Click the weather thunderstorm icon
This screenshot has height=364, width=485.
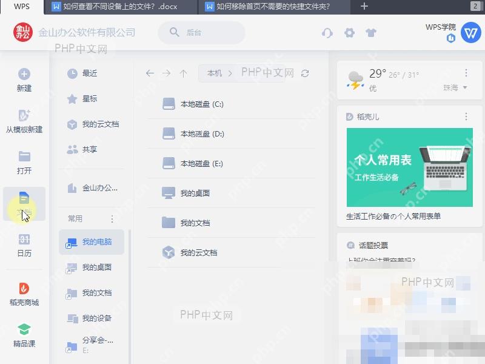[355, 81]
